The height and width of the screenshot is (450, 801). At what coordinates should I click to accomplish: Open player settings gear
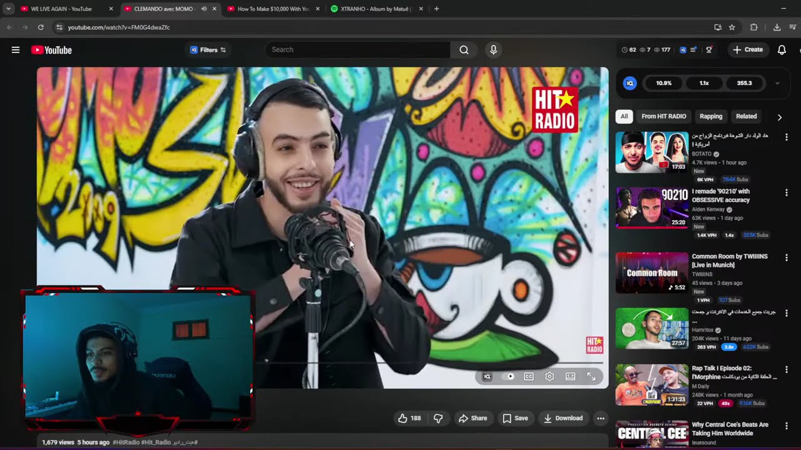[x=549, y=376]
